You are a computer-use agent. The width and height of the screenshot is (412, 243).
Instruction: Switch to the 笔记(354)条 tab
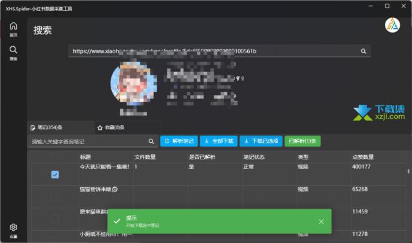click(x=61, y=127)
